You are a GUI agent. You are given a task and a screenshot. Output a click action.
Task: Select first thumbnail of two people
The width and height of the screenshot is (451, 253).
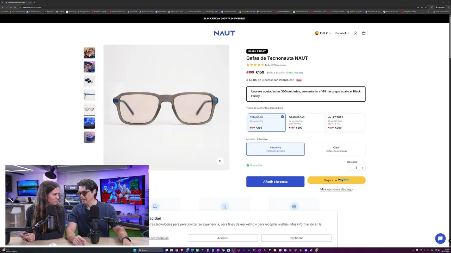pyautogui.click(x=89, y=53)
